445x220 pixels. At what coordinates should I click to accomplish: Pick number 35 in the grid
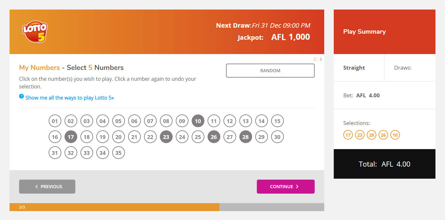click(119, 153)
